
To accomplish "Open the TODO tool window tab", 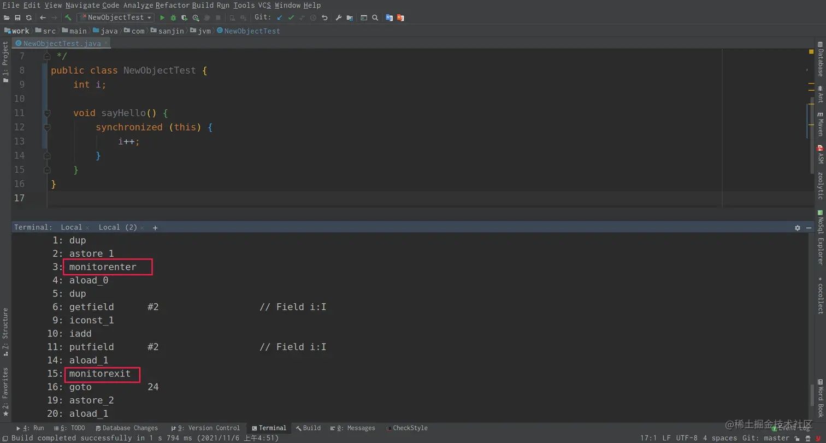I will coord(69,428).
